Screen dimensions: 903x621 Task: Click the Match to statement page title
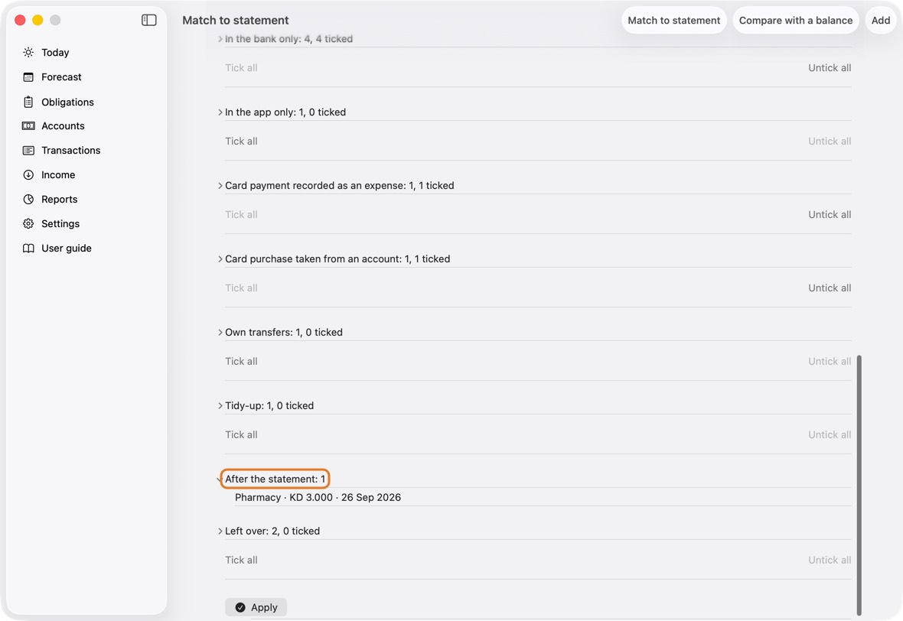click(x=236, y=20)
